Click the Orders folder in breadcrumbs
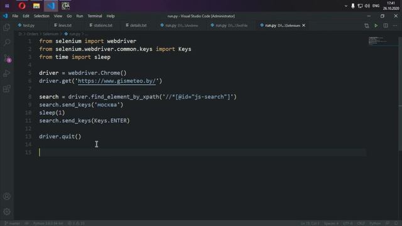 coord(32,34)
